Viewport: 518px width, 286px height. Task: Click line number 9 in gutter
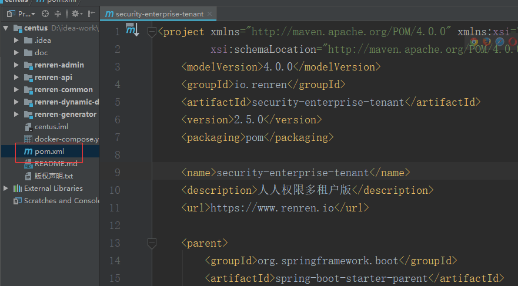tap(117, 173)
